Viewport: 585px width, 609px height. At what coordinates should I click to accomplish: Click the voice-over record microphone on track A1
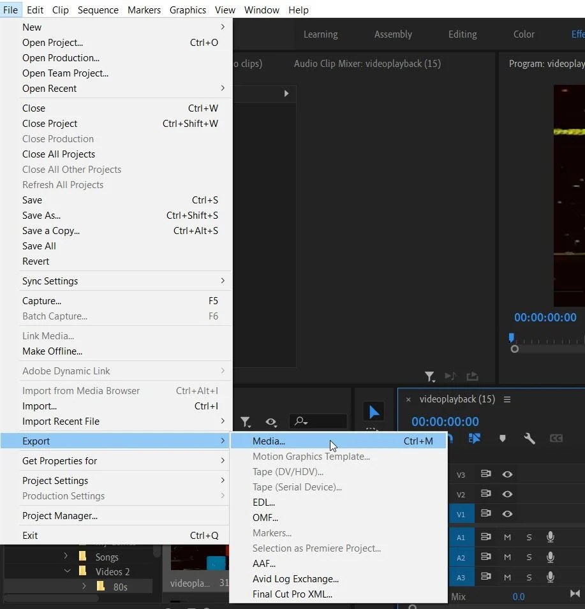click(x=550, y=537)
